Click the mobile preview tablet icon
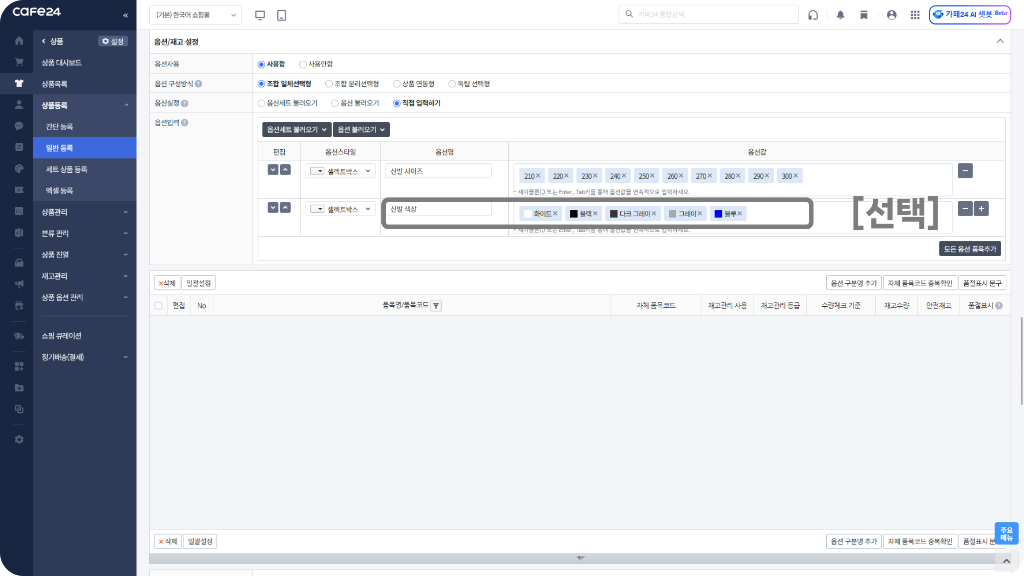Viewport: 1024px width, 576px height. pyautogui.click(x=281, y=15)
